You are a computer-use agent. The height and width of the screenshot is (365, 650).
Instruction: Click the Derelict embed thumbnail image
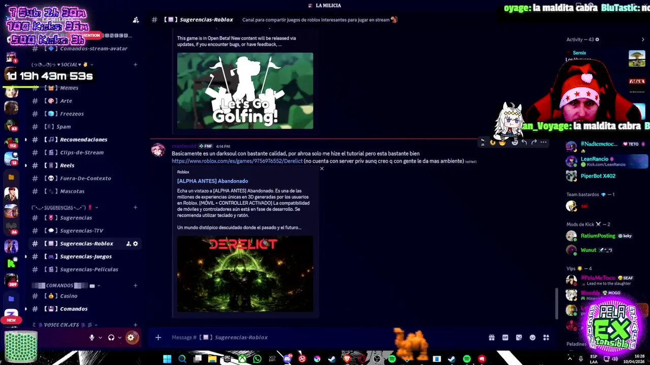coord(245,274)
